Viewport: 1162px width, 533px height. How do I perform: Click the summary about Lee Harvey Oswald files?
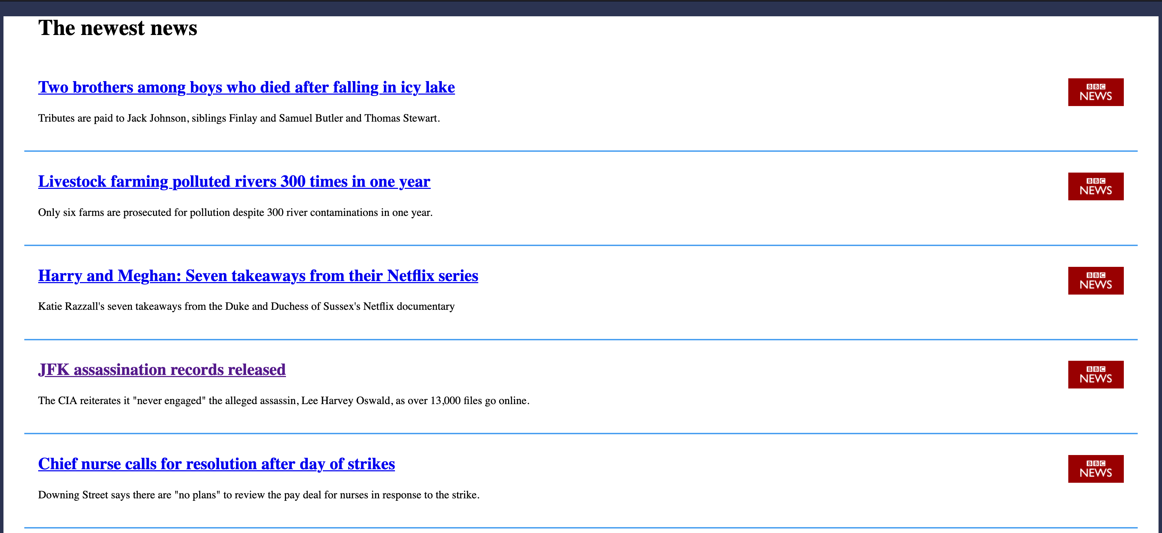pyautogui.click(x=284, y=401)
